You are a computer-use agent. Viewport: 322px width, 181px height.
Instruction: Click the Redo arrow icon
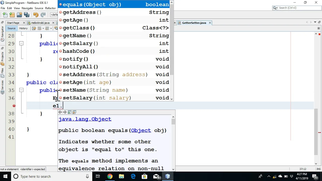pyautogui.click(x=43, y=15)
